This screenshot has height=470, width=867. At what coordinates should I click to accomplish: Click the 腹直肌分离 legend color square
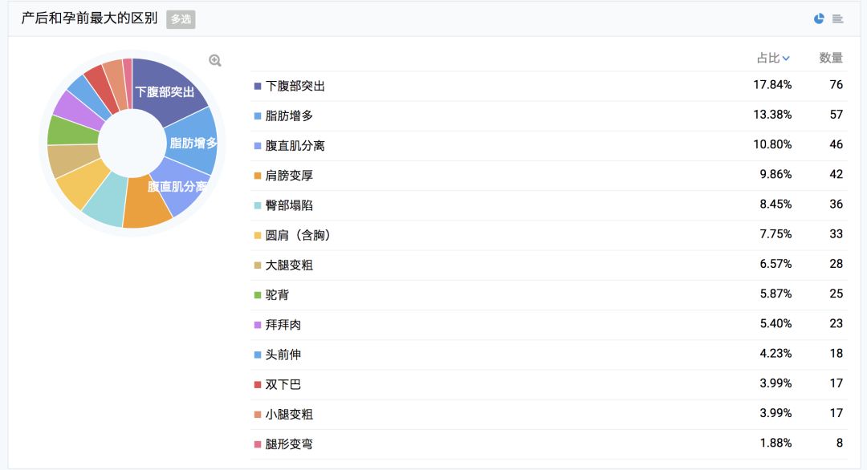point(257,146)
